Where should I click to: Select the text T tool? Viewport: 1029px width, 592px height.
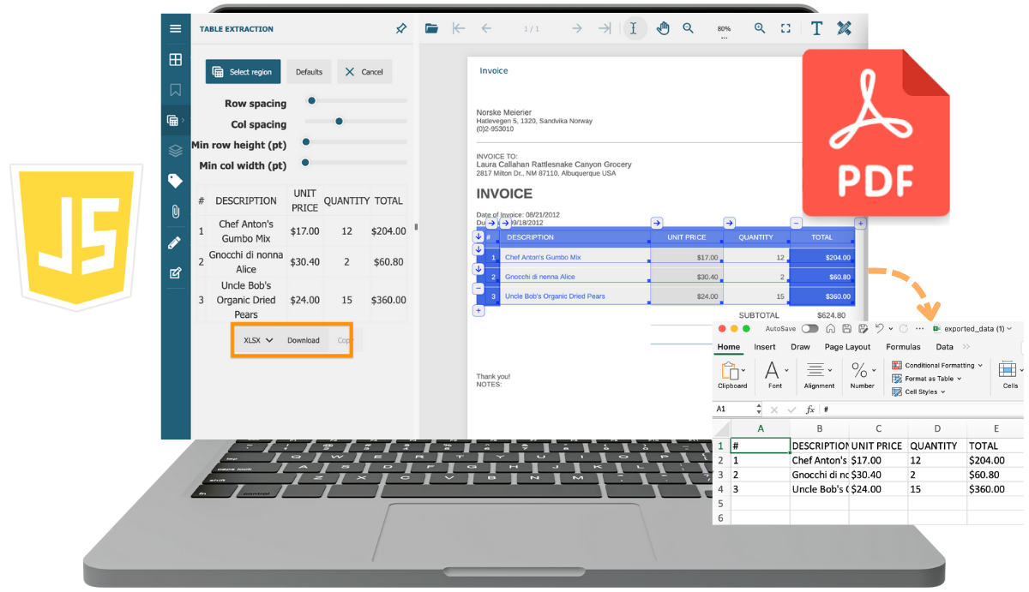[x=816, y=28]
